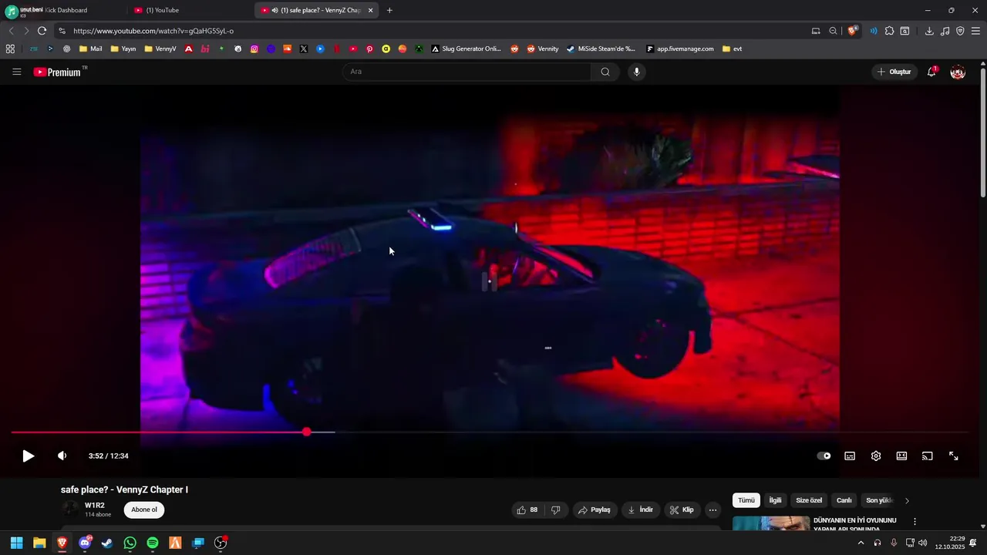Select the Size özel filter chip
Image resolution: width=987 pixels, height=555 pixels.
click(x=809, y=500)
